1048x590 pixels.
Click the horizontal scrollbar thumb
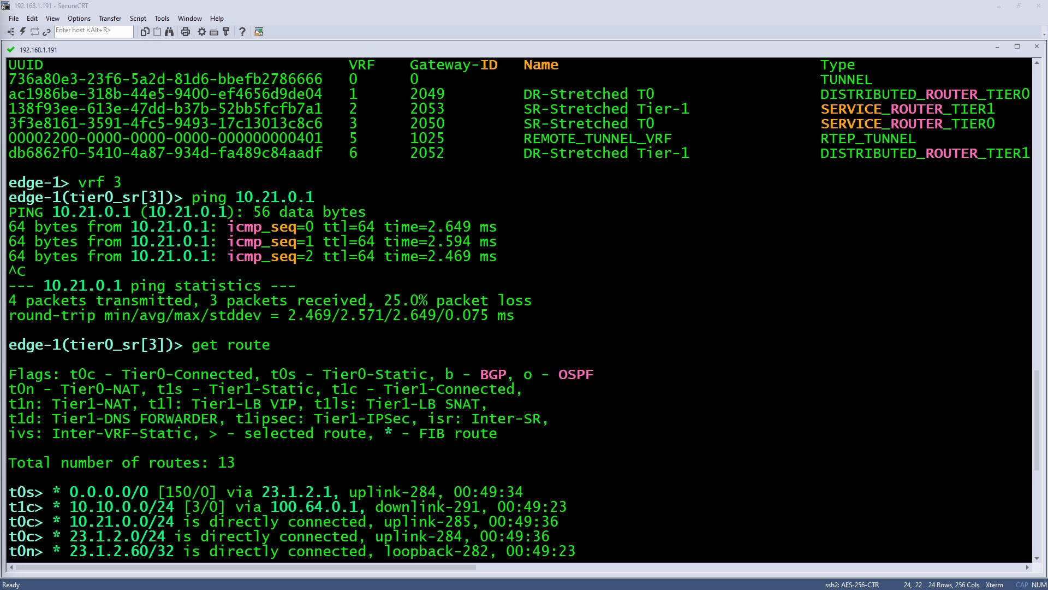246,567
